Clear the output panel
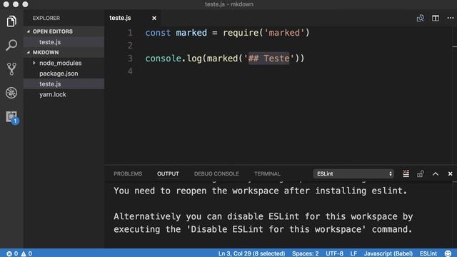Viewport: 457px width, 257px height. point(406,173)
